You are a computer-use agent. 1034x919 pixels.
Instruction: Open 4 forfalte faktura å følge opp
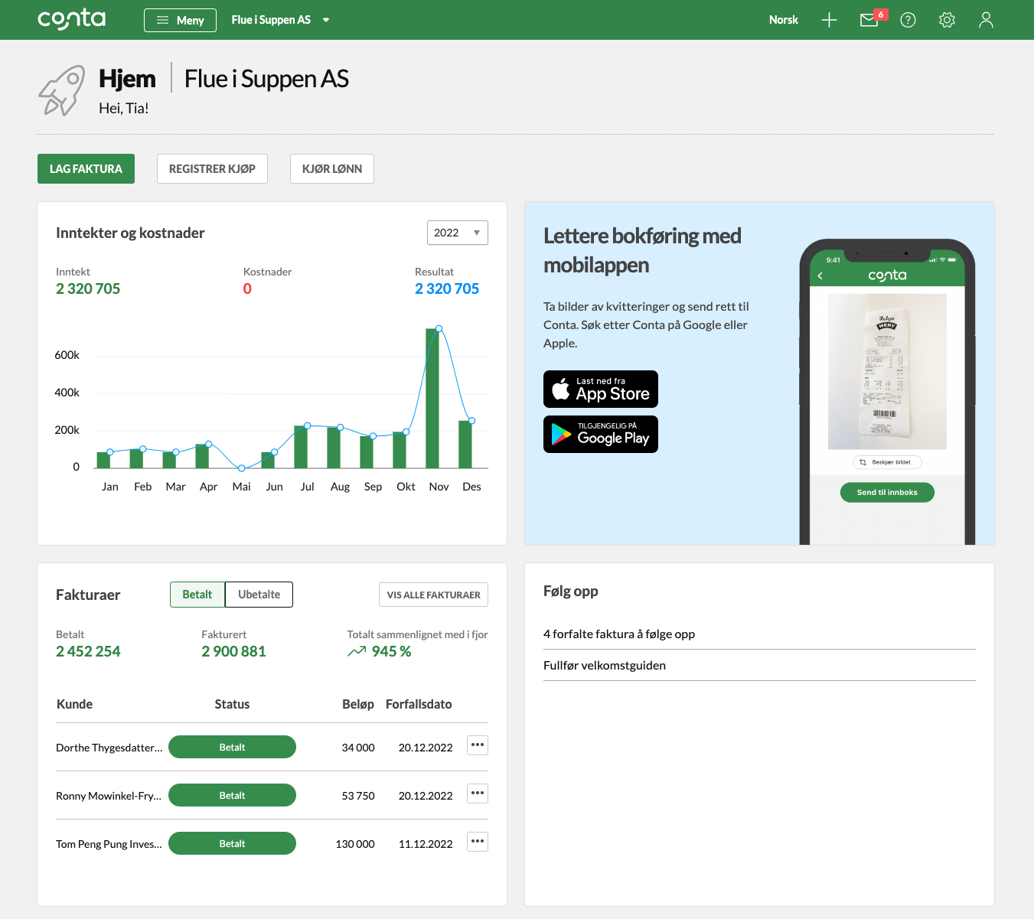[x=619, y=634]
